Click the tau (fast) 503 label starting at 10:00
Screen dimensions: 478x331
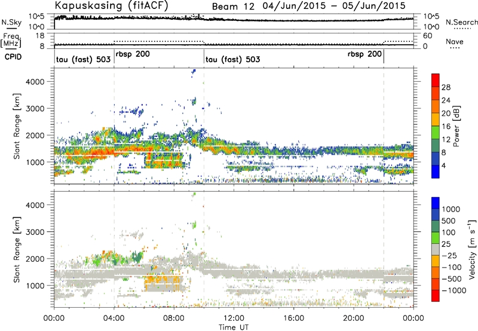pos(233,59)
